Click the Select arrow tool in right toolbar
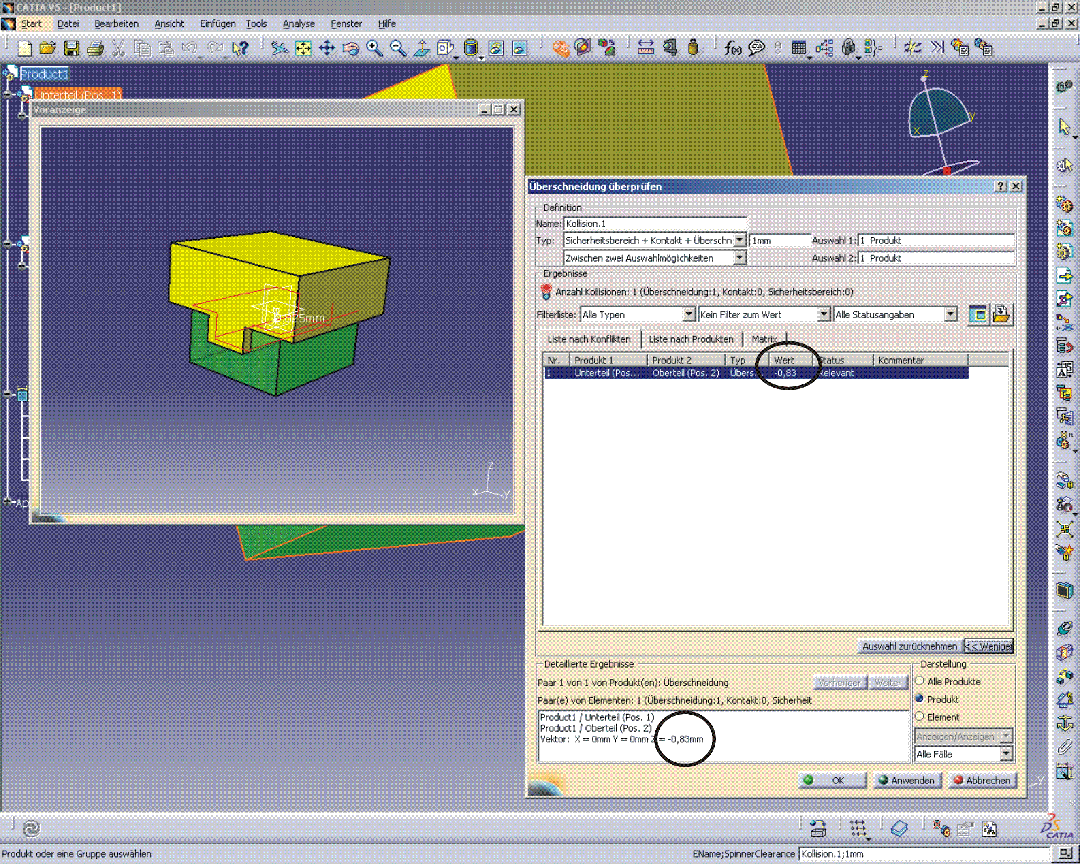Screen dimensions: 1080x864 tap(1065, 127)
